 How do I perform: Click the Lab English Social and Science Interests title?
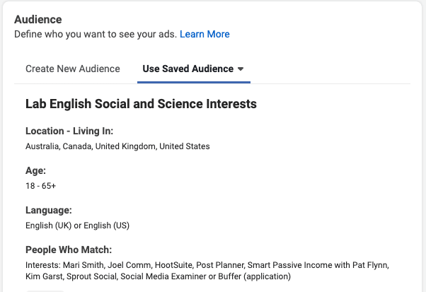pyautogui.click(x=141, y=104)
